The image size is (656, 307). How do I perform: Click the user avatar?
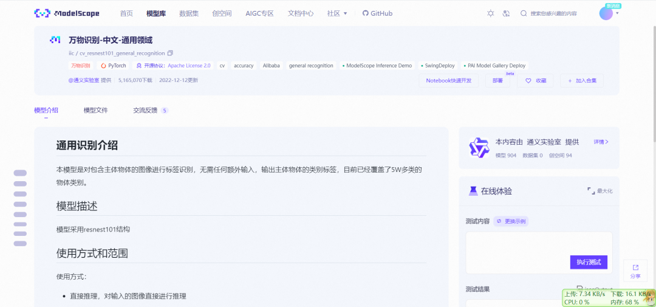click(x=606, y=13)
